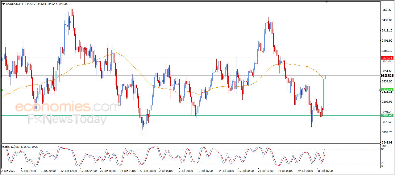Click the time axis label 7 Jul 00:00
Viewport: 395px width, 175px height.
(186, 170)
